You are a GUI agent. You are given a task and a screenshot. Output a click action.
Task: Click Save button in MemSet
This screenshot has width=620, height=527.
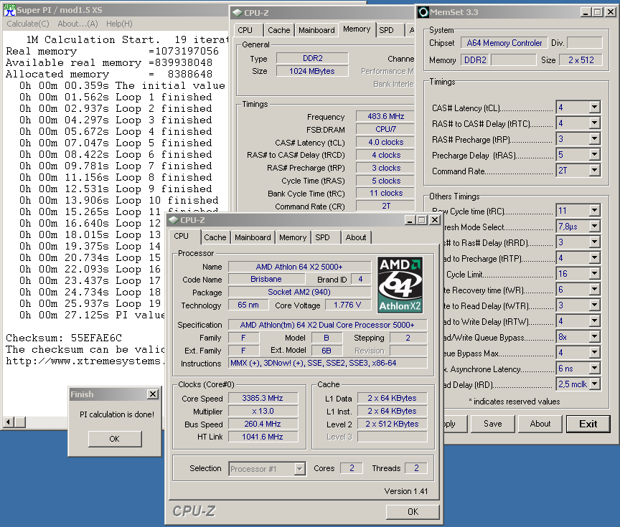click(493, 424)
